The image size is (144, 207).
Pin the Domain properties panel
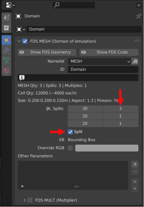[138, 16]
